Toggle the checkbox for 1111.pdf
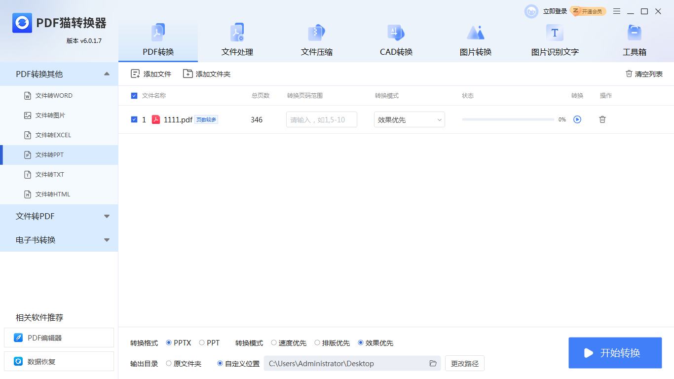The width and height of the screenshot is (674, 379). tap(134, 119)
